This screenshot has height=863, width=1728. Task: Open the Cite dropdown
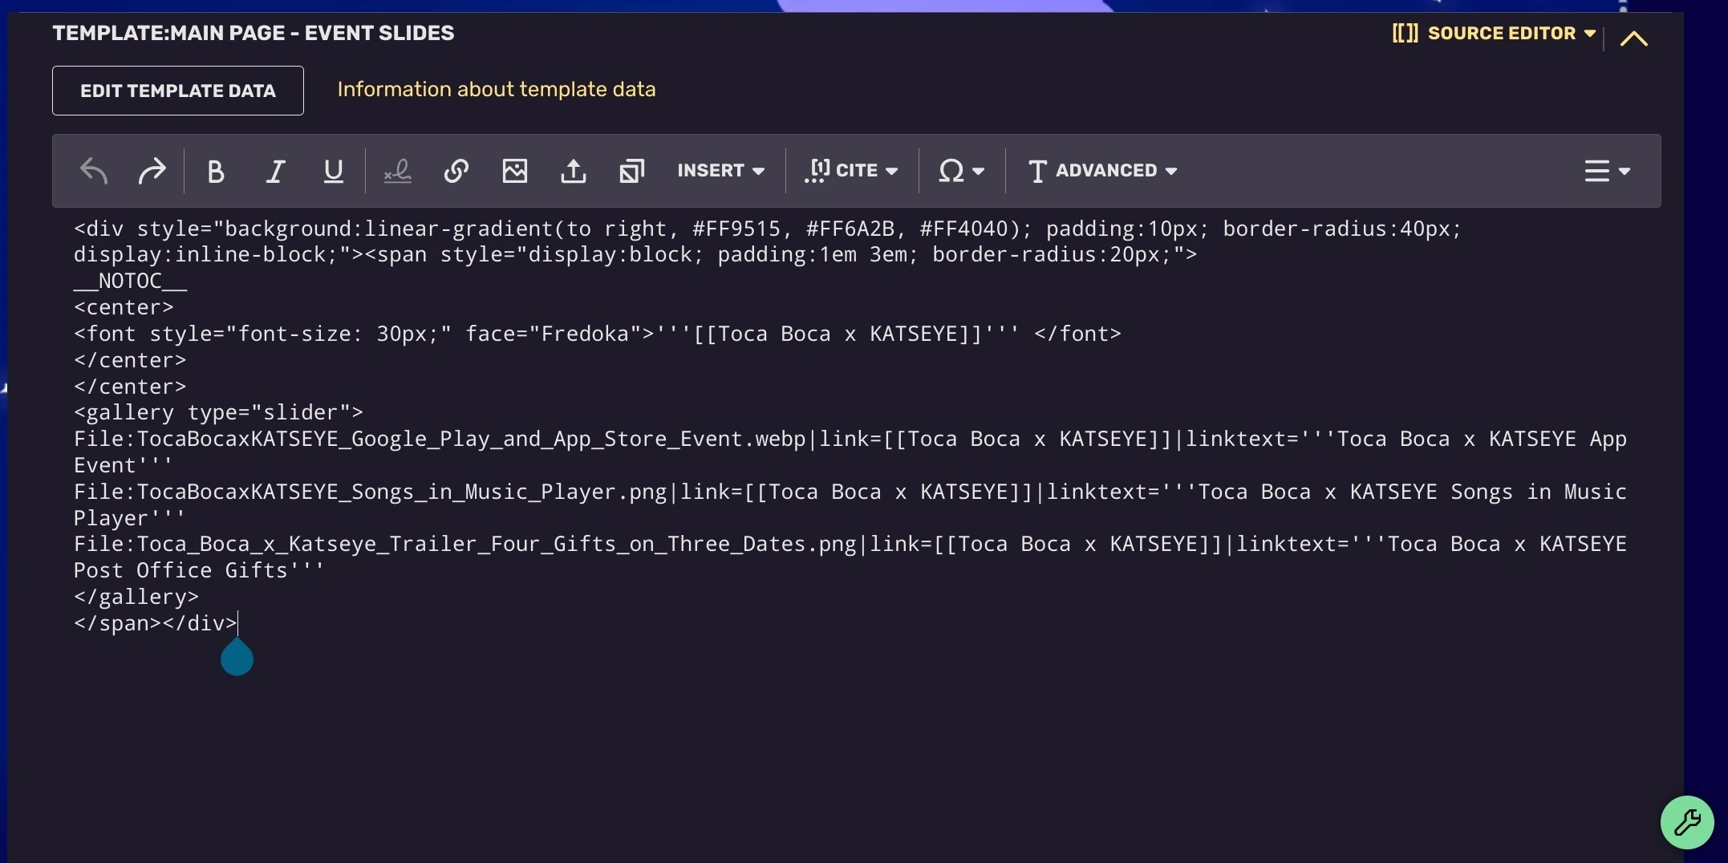852,171
